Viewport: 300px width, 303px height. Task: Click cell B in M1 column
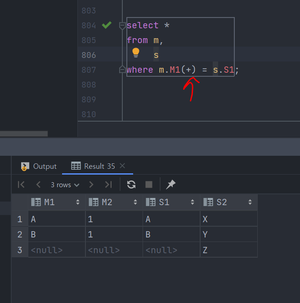[x=57, y=234]
